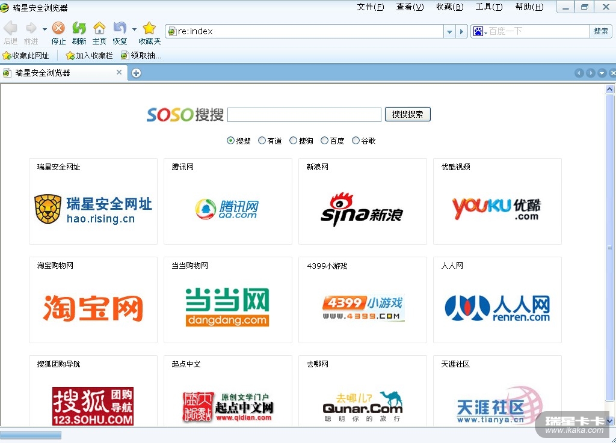
Task: Open a new tab with plus icon
Action: [137, 73]
